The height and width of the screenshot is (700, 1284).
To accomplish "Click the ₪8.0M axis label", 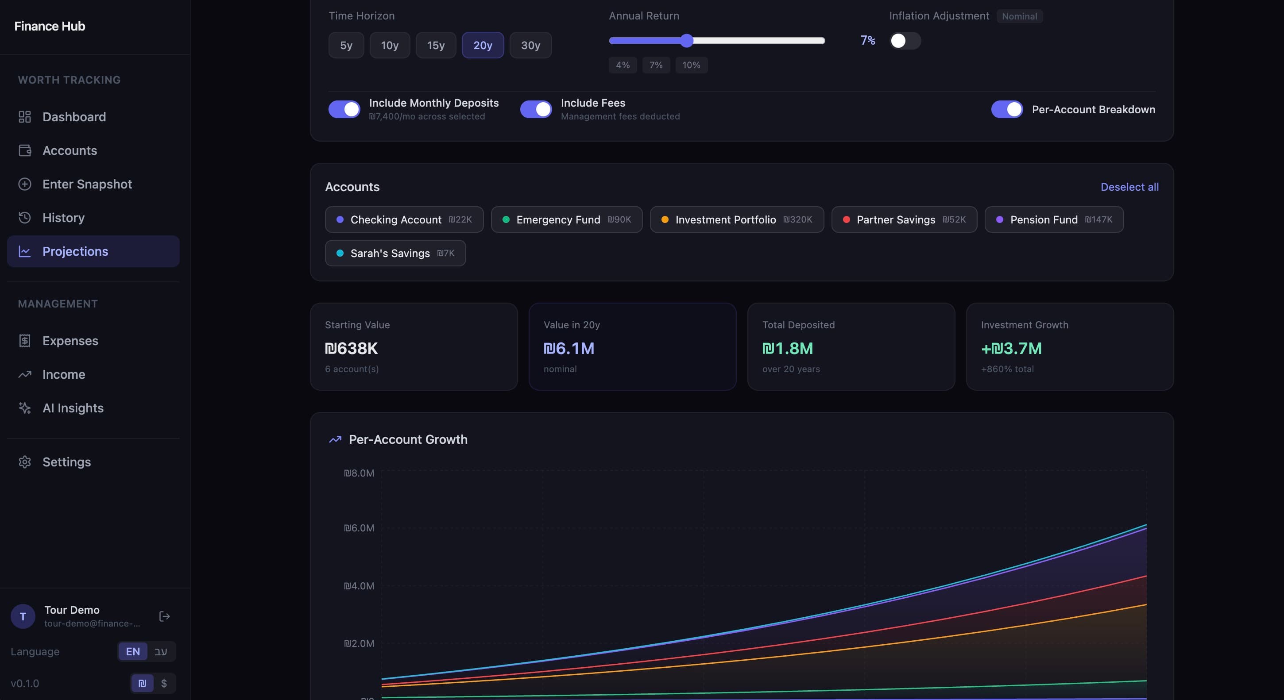I will pos(359,473).
